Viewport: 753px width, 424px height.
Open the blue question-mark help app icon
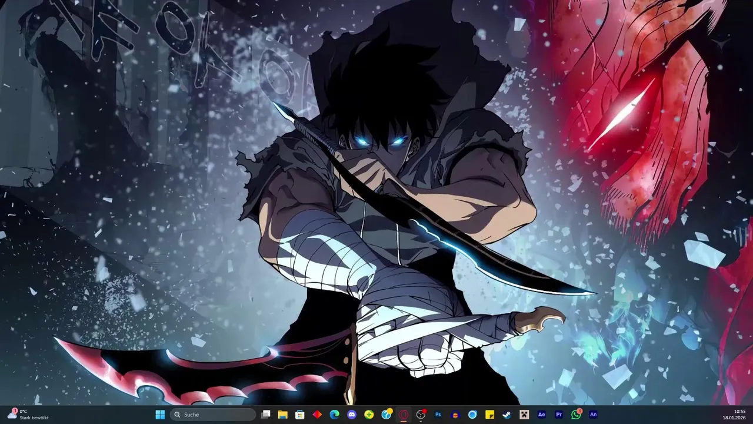coord(387,415)
